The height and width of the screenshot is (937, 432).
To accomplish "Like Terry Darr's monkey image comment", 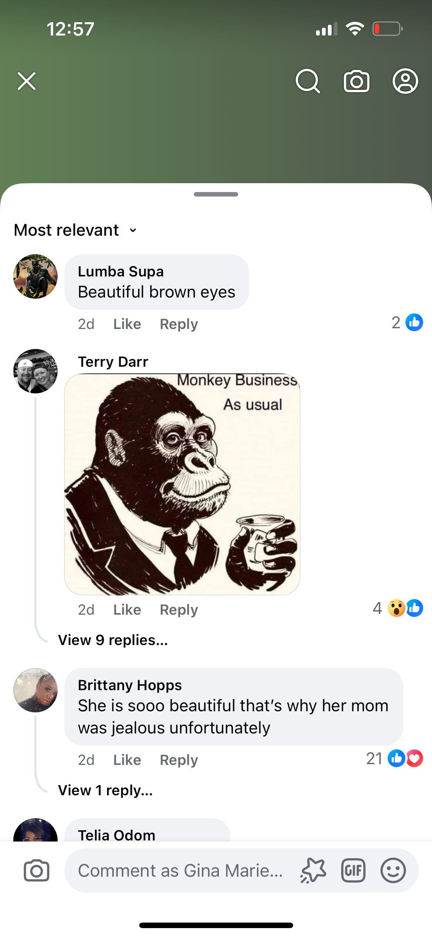I will click(x=127, y=610).
